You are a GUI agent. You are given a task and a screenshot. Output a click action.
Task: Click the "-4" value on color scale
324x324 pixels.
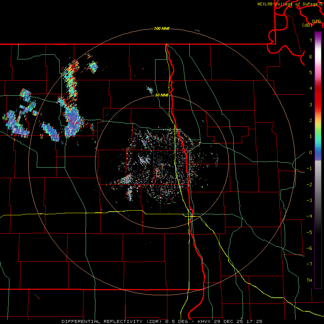point(309,216)
